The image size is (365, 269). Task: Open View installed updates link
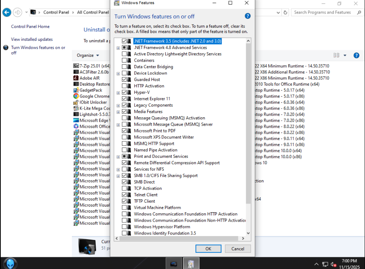click(x=32, y=39)
